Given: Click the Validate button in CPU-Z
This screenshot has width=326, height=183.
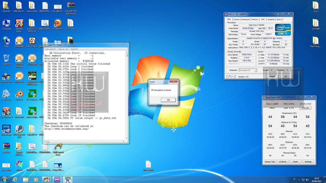Looking at the screenshot, I should click(x=272, y=76).
